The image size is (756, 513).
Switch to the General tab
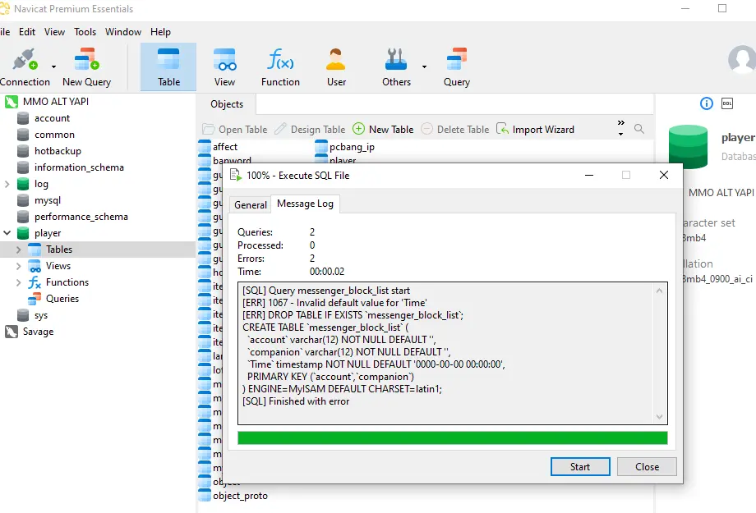tap(250, 205)
